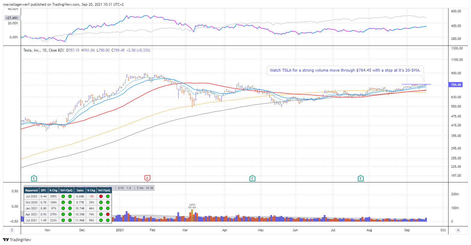Click the red earnings marker near February
Viewport: 471px width, 245px height.
pyautogui.click(x=147, y=179)
